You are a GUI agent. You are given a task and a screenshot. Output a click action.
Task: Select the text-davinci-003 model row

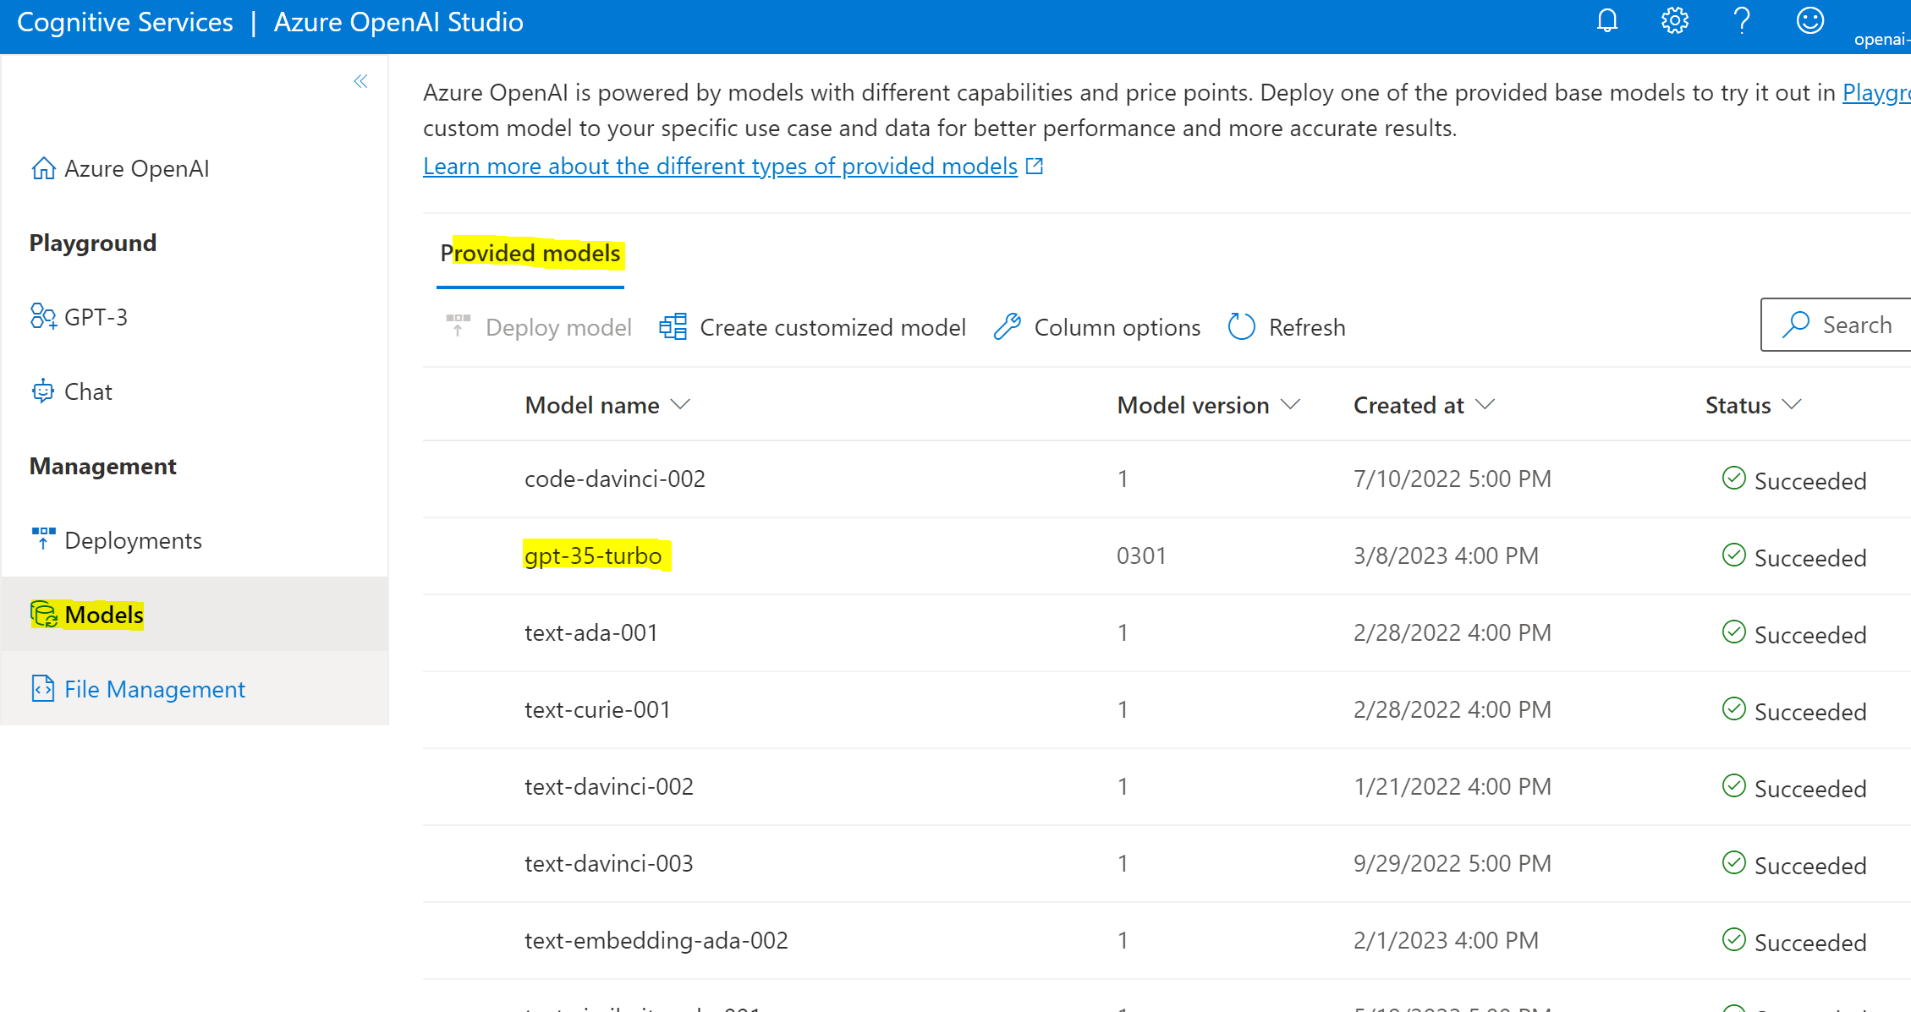click(1167, 864)
